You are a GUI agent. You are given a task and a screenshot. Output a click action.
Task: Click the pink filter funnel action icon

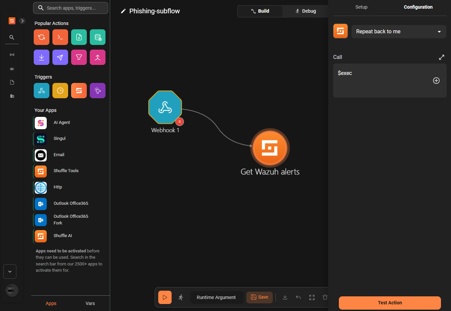[x=79, y=57]
